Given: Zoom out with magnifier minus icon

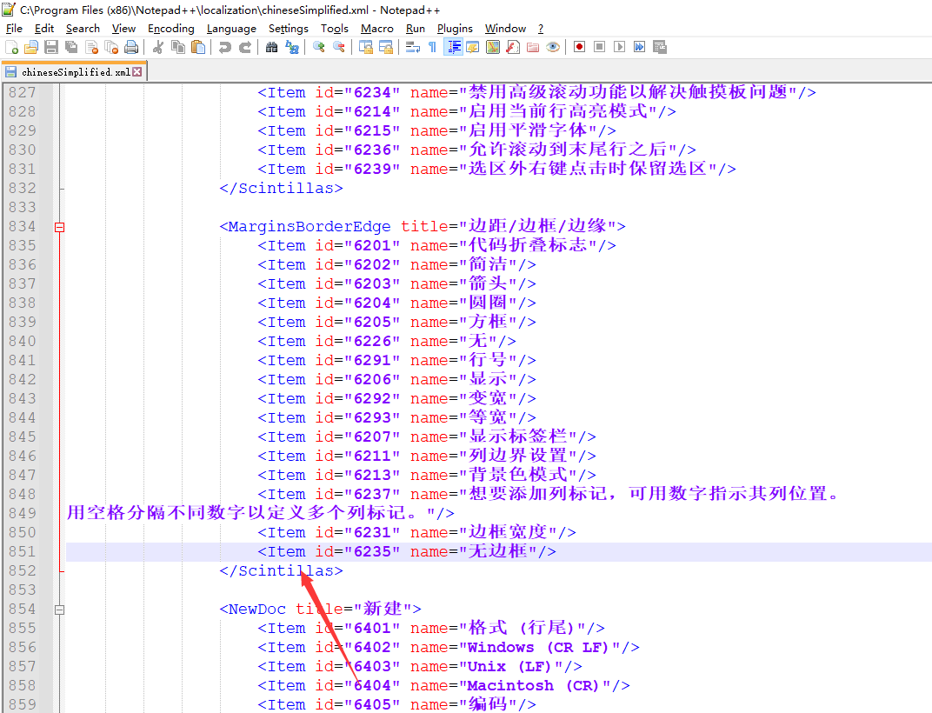Looking at the screenshot, I should tap(339, 48).
